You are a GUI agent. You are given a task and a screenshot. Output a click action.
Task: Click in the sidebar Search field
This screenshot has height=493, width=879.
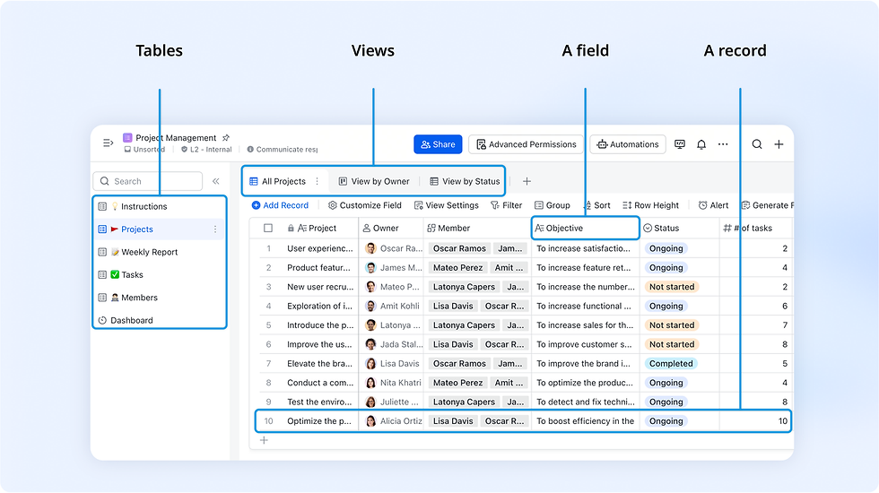147,181
